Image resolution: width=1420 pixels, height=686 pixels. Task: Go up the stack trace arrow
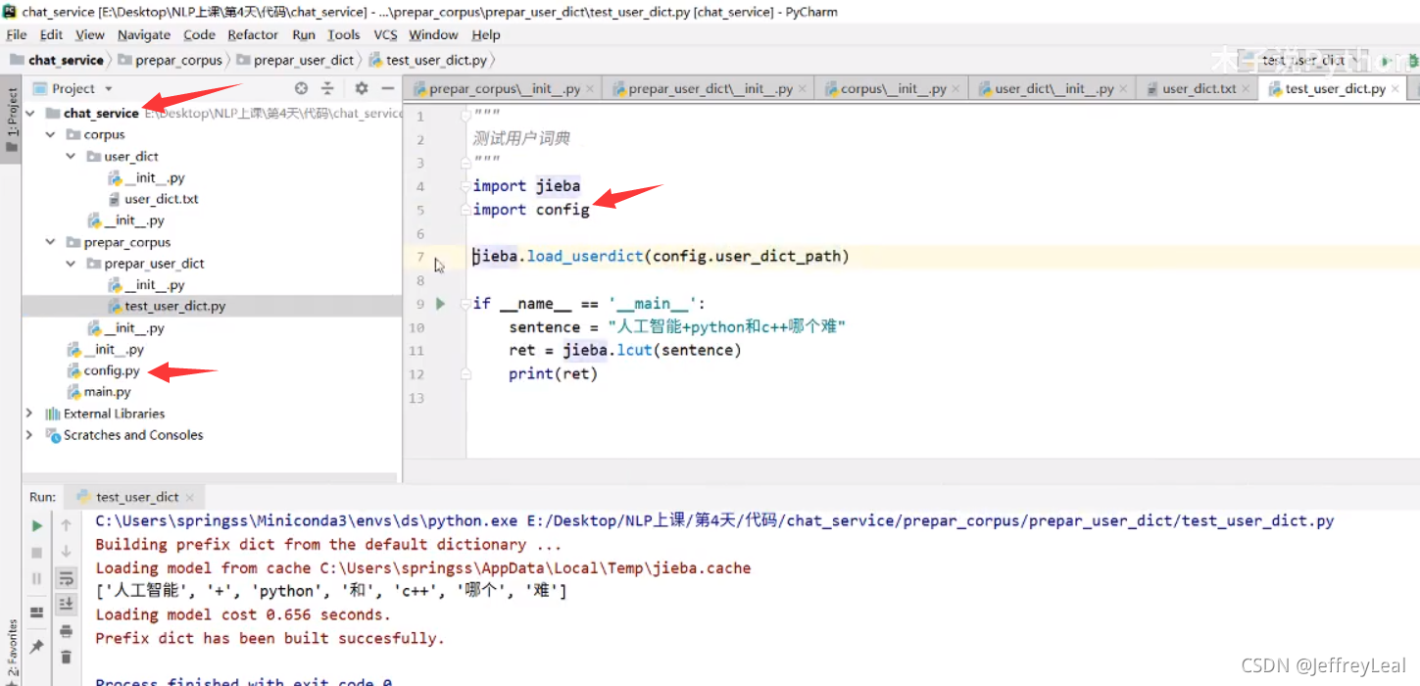(66, 526)
